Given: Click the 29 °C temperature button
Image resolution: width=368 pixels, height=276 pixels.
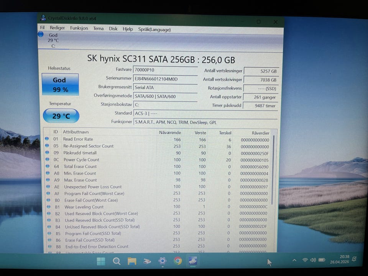Looking at the screenshot, I should point(61,116).
